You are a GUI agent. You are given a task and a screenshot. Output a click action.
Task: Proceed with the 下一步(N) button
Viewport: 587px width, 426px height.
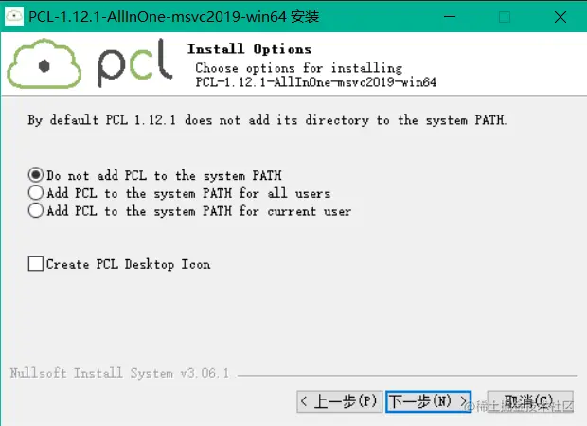click(428, 401)
